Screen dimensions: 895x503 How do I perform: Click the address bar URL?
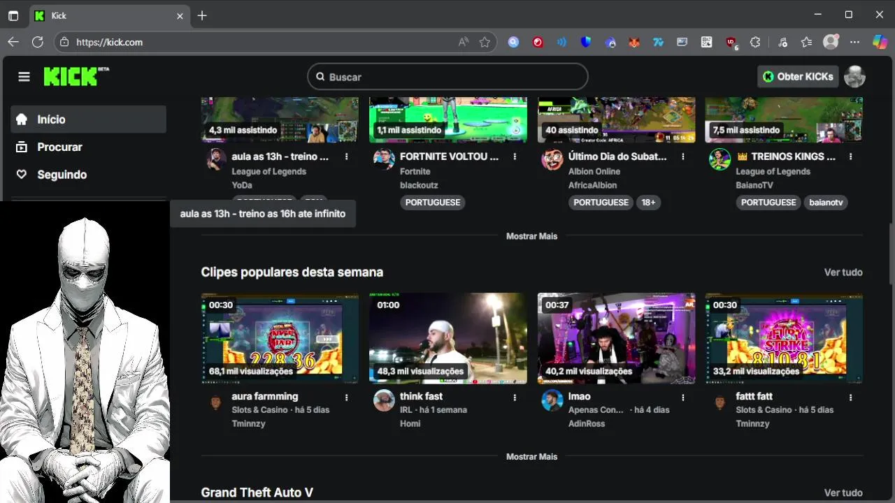[110, 42]
